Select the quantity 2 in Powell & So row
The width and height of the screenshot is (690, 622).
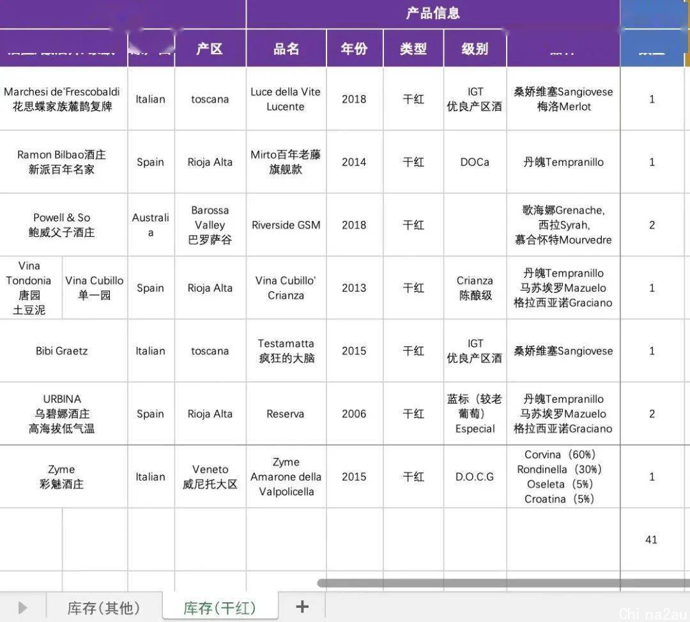click(x=652, y=225)
